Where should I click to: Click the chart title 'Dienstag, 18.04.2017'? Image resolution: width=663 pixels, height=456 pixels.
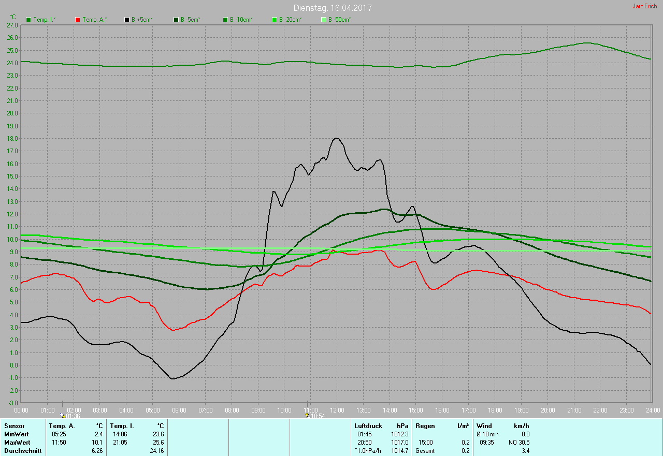point(333,8)
